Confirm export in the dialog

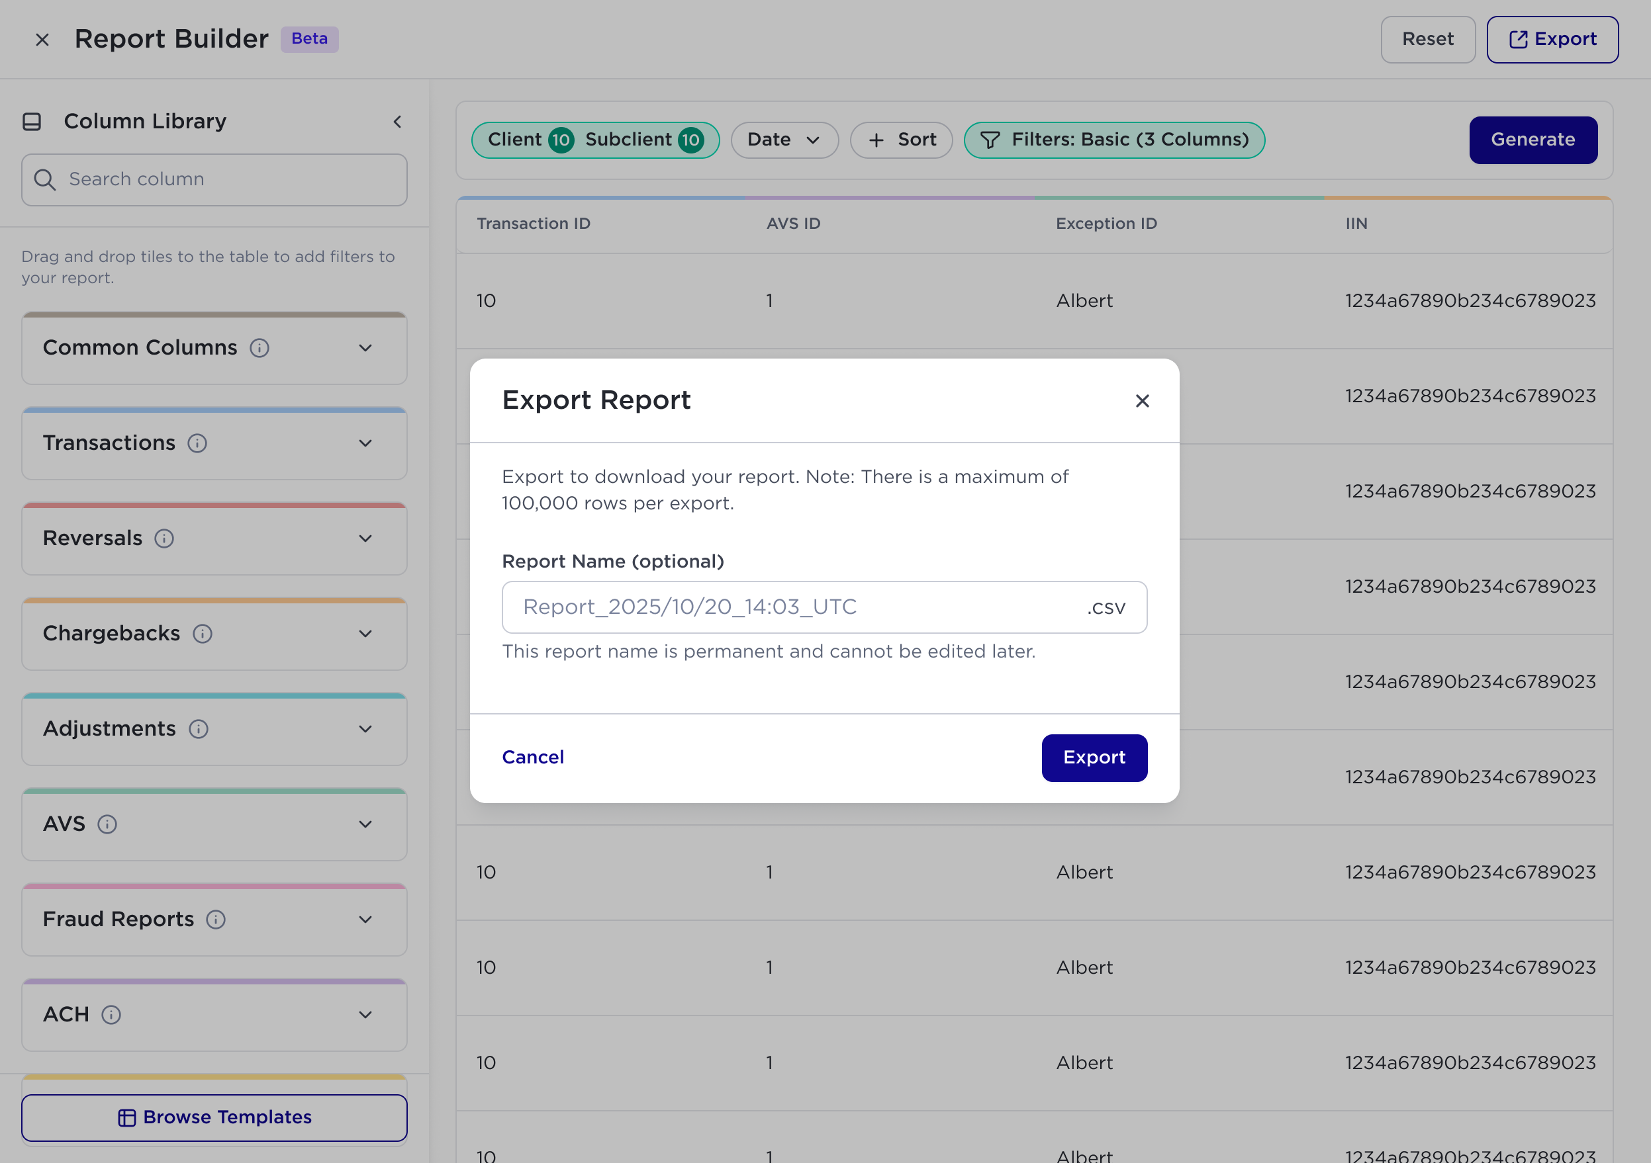coord(1094,757)
